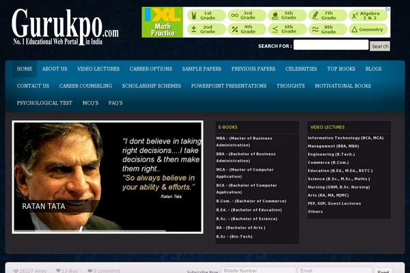This screenshot has height=273, width=410.
Task: Open BA Bachelor of Arts e-books
Action: coord(241,228)
